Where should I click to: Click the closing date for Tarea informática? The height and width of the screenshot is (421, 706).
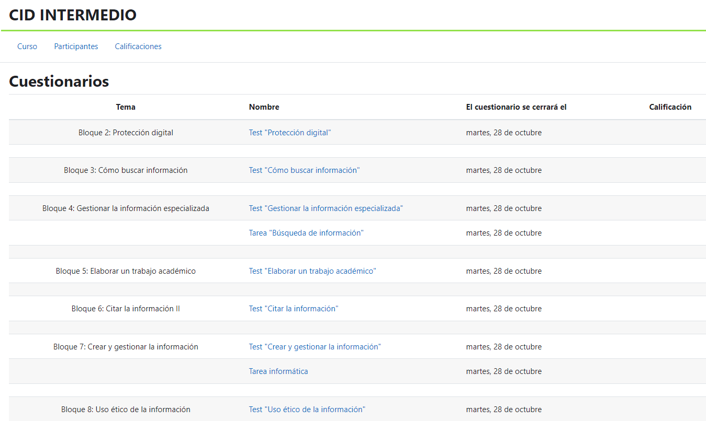(x=504, y=371)
